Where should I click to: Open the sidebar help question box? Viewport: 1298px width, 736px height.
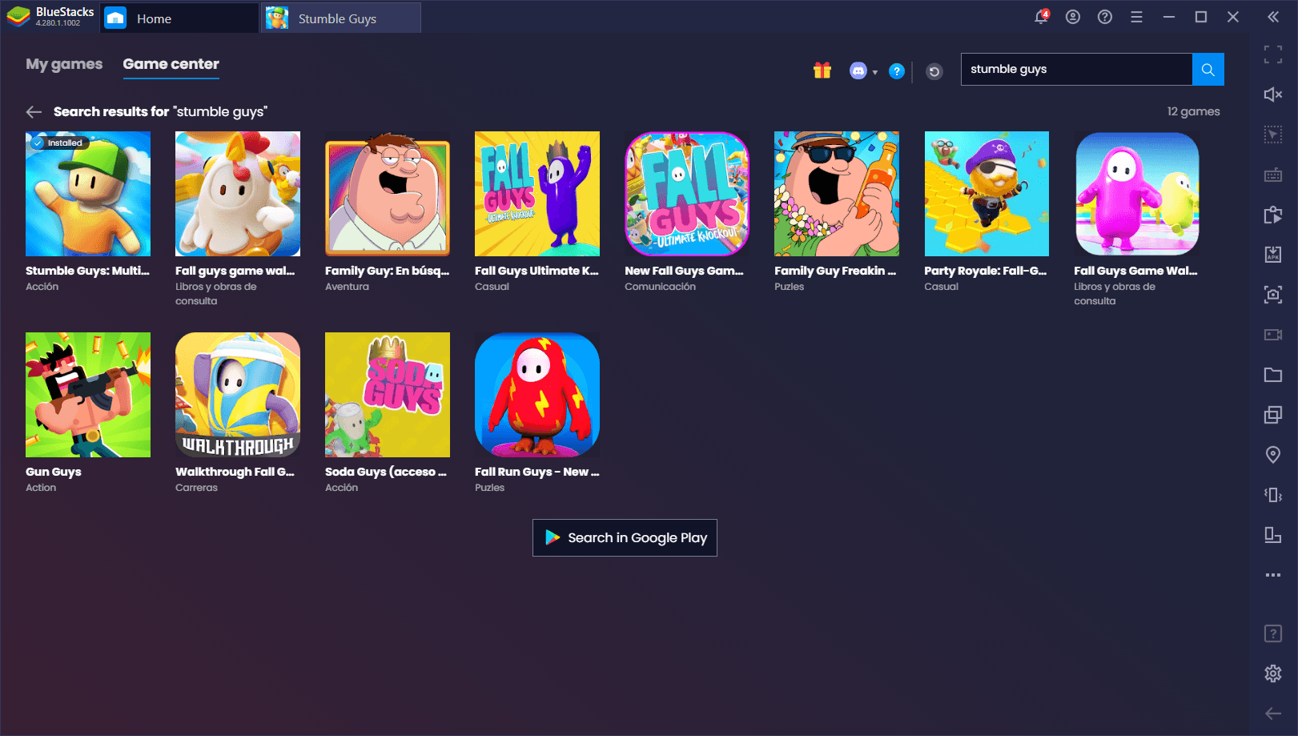pos(1273,634)
